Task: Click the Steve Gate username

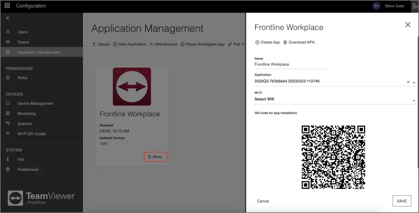Action: [x=394, y=6]
